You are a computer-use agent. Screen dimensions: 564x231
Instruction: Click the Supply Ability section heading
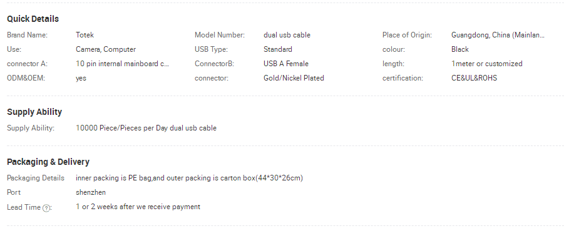(x=34, y=112)
